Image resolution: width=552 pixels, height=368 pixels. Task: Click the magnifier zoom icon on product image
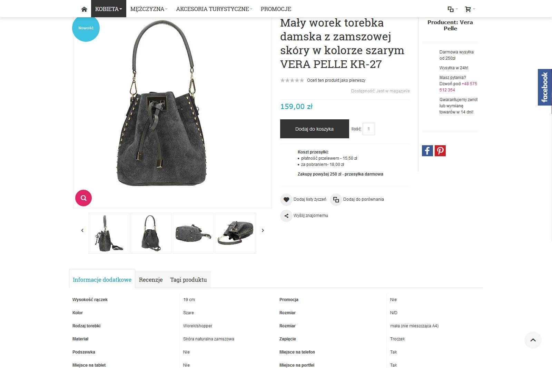[x=83, y=198]
